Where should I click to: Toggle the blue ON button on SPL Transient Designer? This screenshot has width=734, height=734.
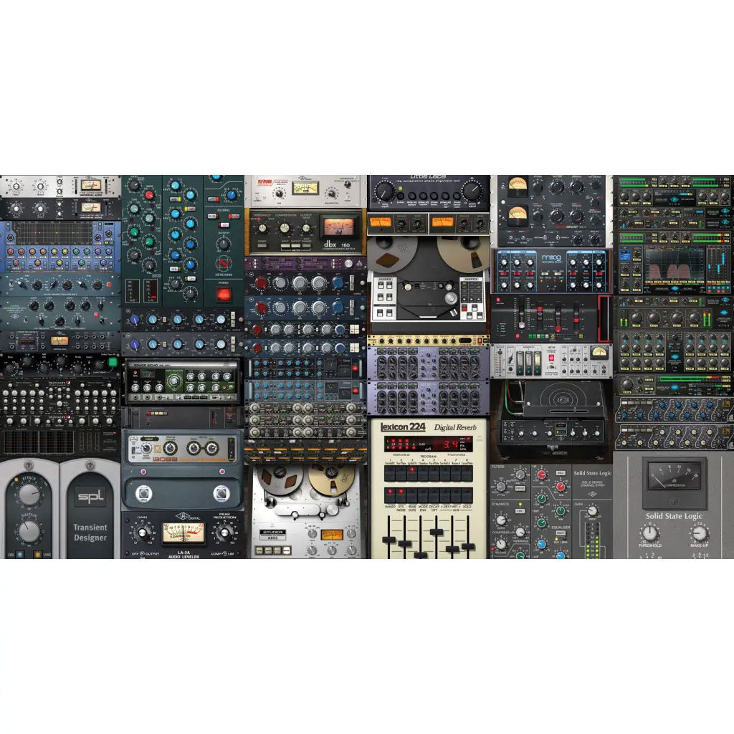pos(19,554)
